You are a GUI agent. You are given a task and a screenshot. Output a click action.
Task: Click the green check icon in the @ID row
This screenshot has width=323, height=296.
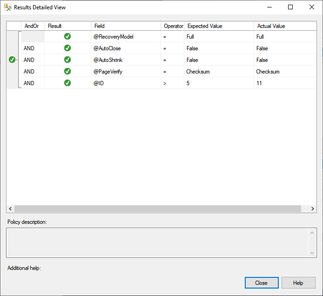tap(67, 83)
